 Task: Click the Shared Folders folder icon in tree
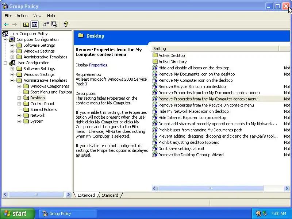(26, 109)
